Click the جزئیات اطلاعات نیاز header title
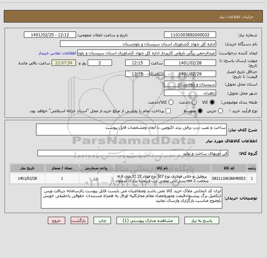Viewport: 267px width, 258px height. pyautogui.click(x=236, y=17)
